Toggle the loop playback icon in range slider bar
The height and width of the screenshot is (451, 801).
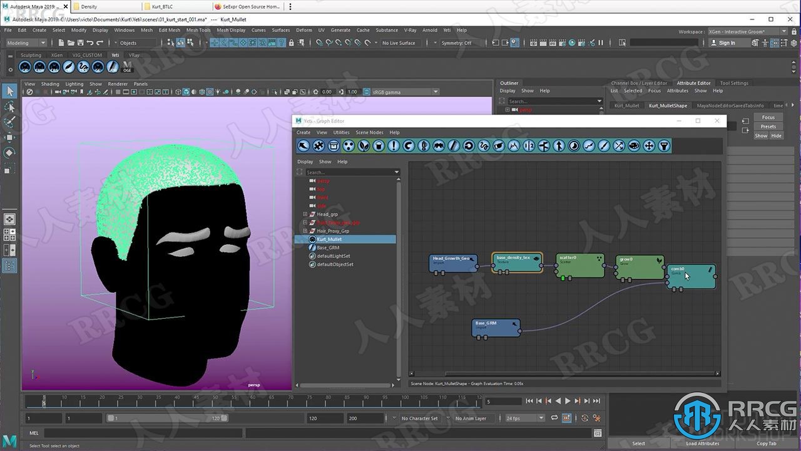[x=556, y=418]
